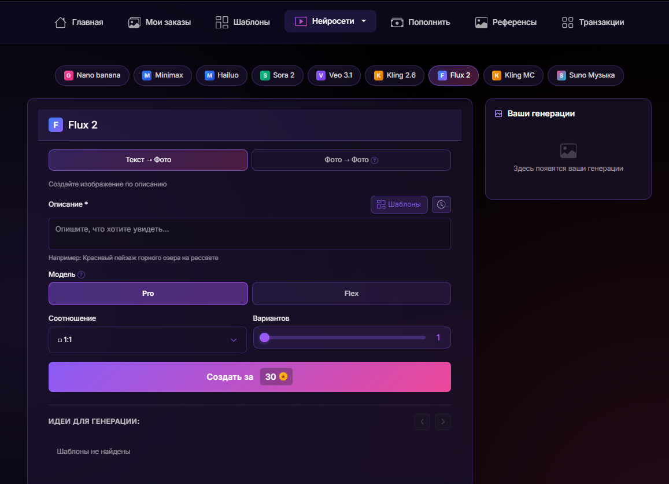Click the four-squares icon beside Транзакции

[567, 22]
